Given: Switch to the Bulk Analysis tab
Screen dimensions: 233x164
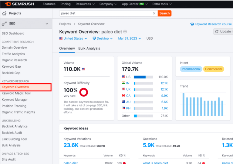Looking at the screenshot, I should [x=89, y=48].
